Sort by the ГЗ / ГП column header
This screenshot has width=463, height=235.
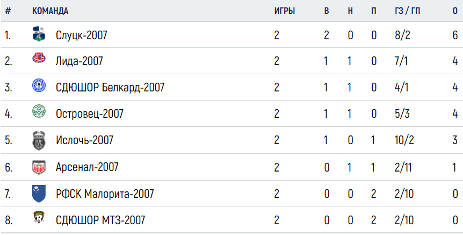coord(408,11)
